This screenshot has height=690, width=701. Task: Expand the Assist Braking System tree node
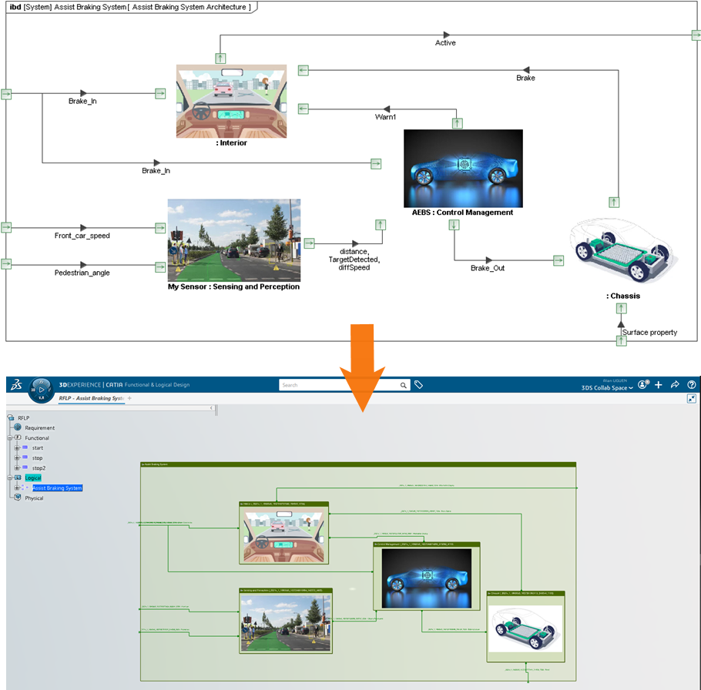(17, 487)
